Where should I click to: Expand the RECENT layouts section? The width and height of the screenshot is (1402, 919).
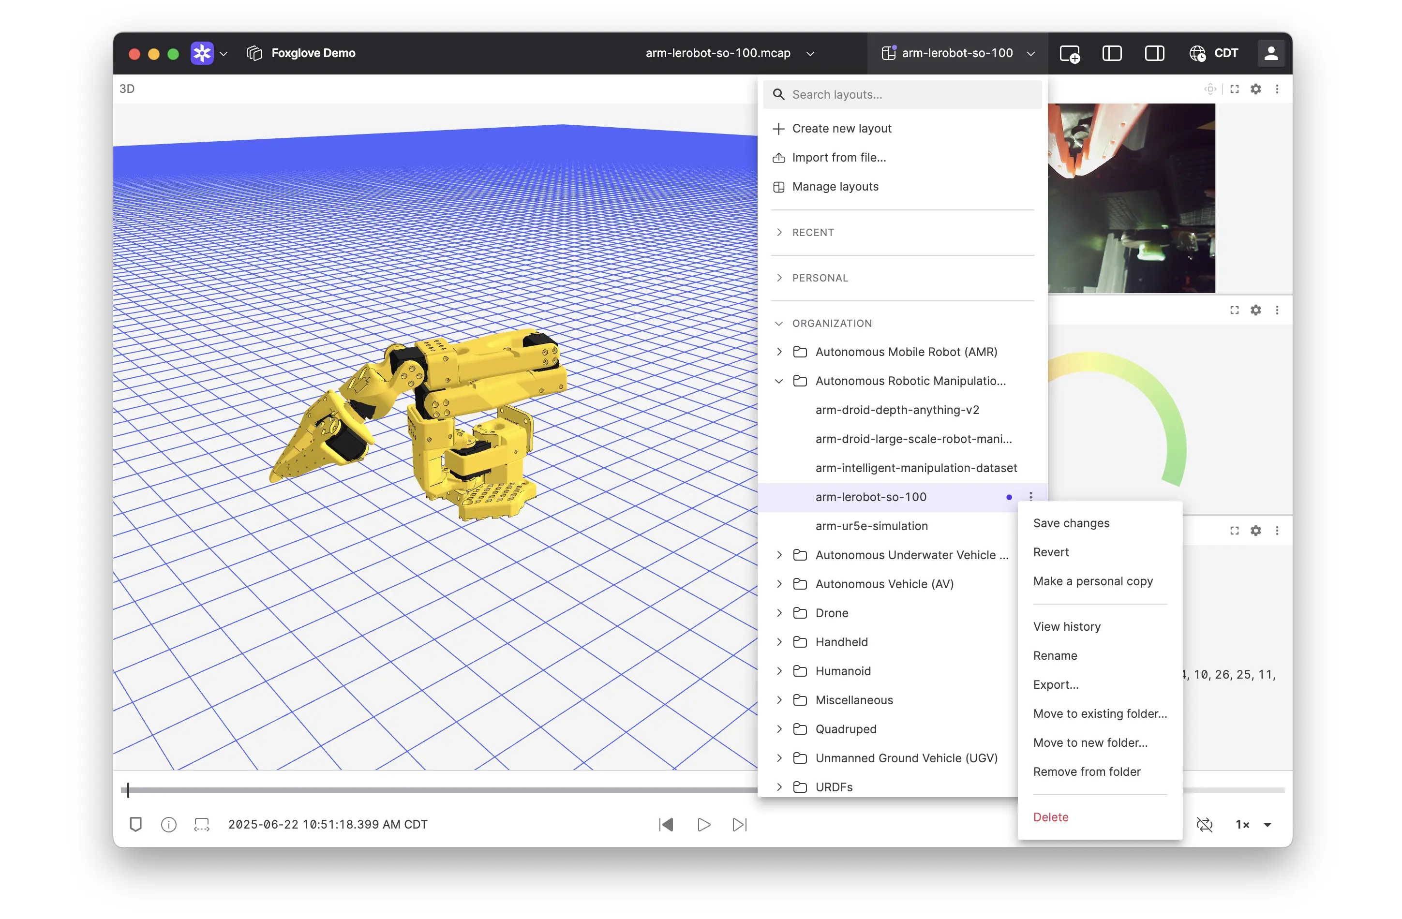[813, 232]
